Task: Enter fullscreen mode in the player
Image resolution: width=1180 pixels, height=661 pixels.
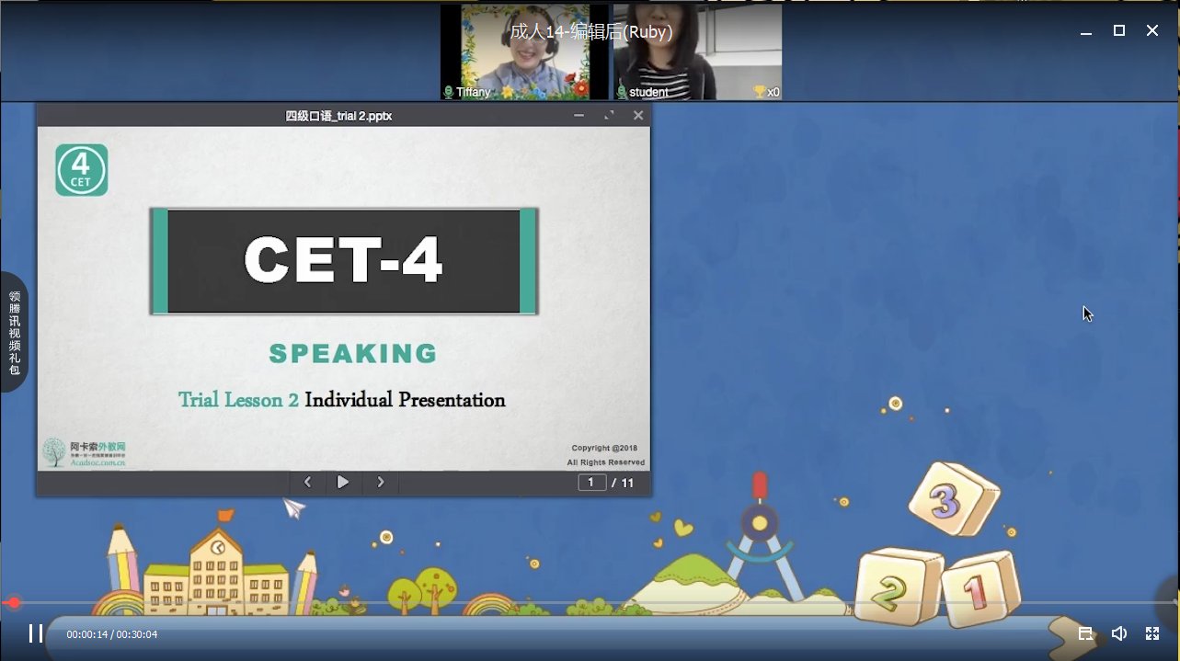Action: click(1151, 633)
